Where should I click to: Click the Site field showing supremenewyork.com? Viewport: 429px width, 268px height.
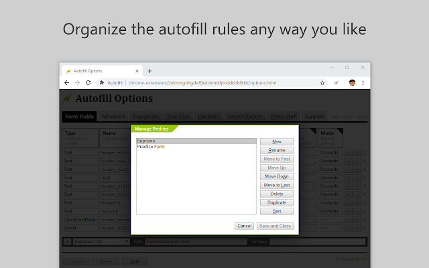pyautogui.click(x=196, y=242)
